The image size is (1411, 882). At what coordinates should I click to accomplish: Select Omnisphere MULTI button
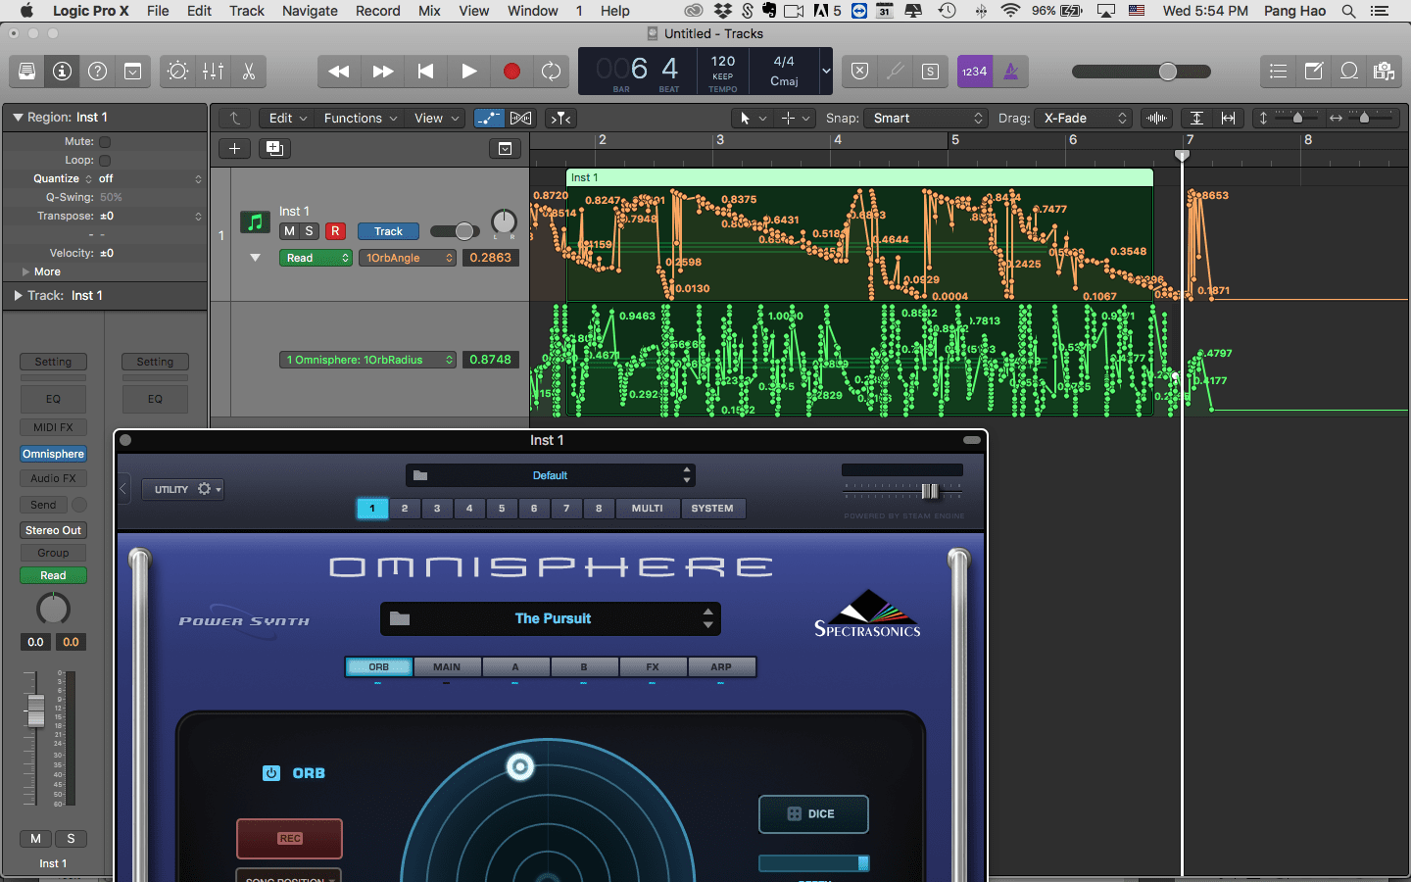tap(648, 509)
